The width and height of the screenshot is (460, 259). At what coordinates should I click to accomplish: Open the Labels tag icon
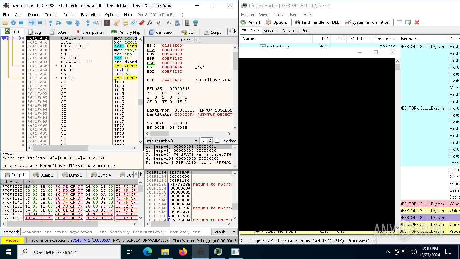point(133,23)
